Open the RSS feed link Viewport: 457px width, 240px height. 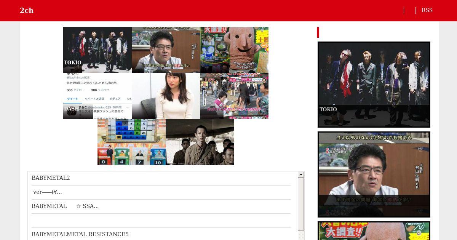(x=427, y=10)
